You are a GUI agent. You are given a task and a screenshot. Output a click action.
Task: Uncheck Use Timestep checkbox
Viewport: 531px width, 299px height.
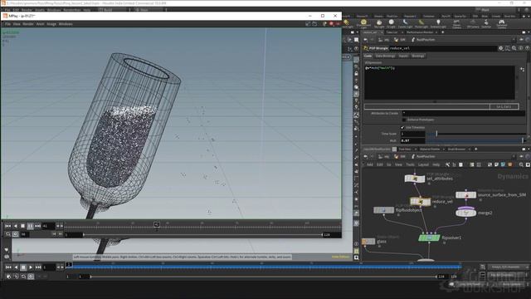coord(402,127)
